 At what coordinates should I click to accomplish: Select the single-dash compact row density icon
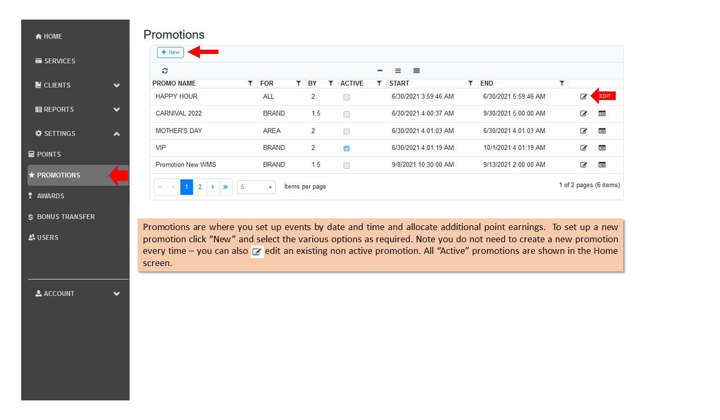pos(380,71)
